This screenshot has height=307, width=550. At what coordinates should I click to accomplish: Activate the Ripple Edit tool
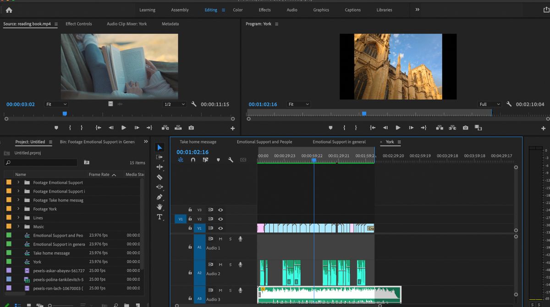point(159,167)
